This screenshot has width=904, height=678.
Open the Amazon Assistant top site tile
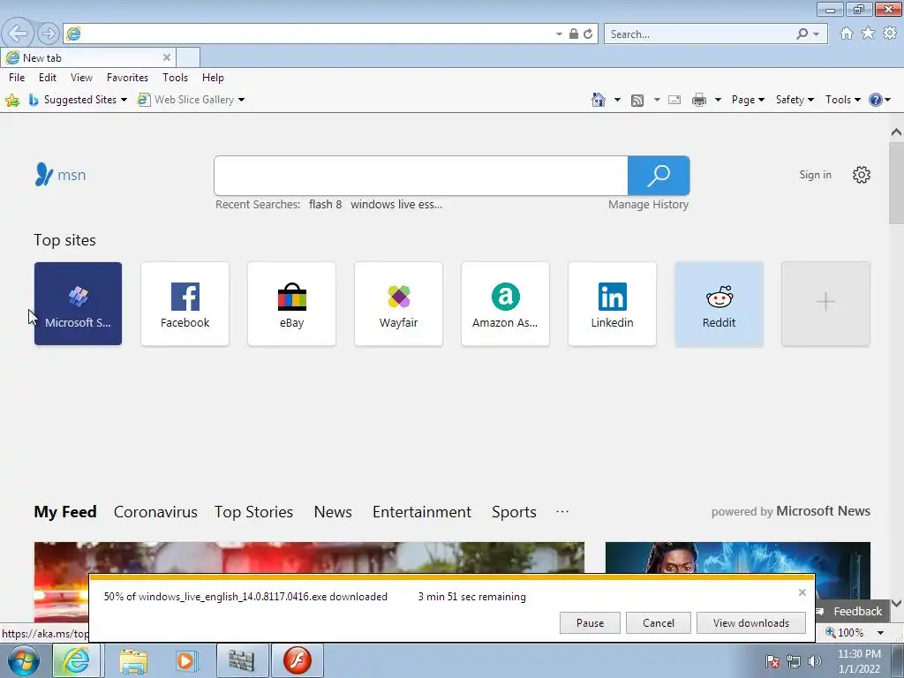click(505, 304)
